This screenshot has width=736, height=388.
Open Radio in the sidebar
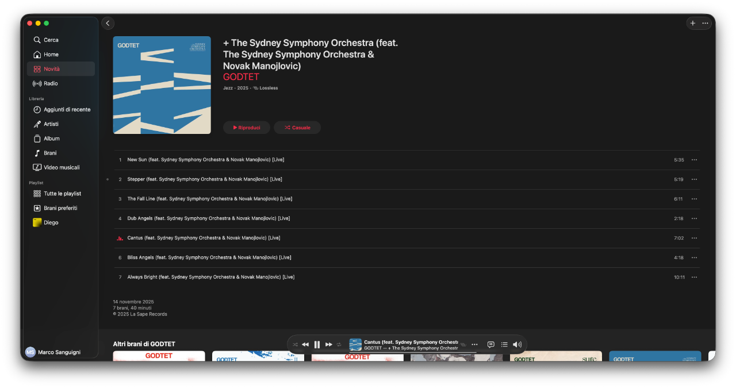(x=51, y=83)
